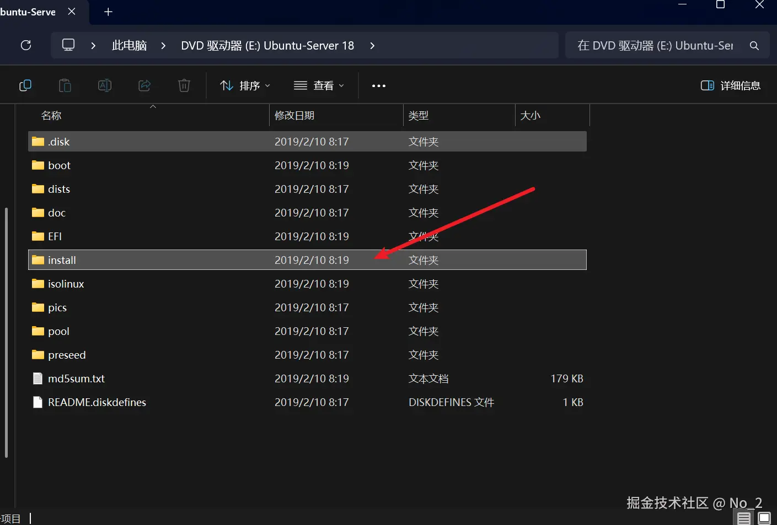Expand chevron after Ubuntu-Server 18 breadcrumb
Image resolution: width=777 pixels, height=525 pixels.
(x=372, y=46)
